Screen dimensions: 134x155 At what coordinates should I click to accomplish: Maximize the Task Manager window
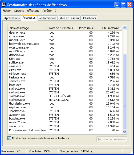pyautogui.click(x=123, y=5)
